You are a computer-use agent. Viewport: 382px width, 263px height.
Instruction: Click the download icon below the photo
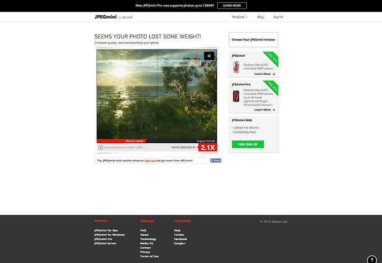click(x=101, y=147)
